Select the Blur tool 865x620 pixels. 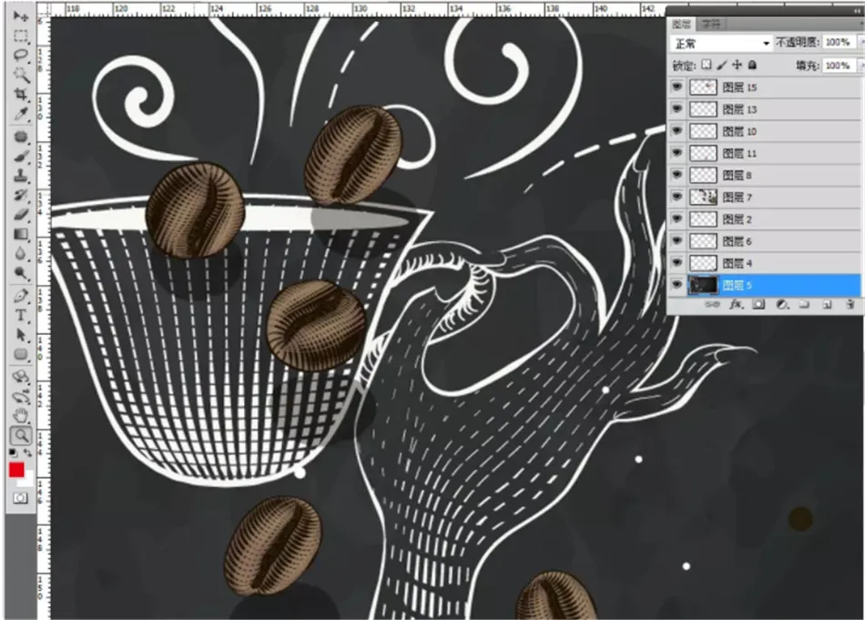coord(21,254)
